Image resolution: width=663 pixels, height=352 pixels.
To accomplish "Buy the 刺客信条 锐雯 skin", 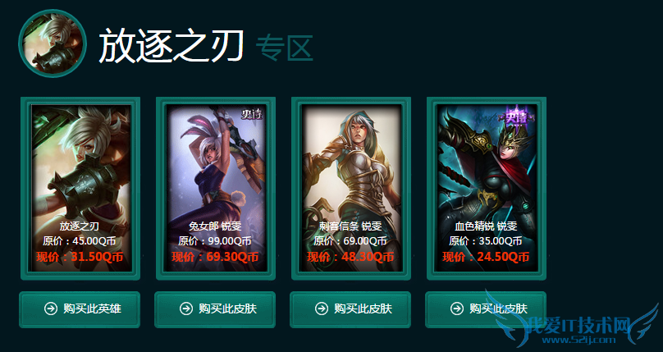I will (350, 309).
